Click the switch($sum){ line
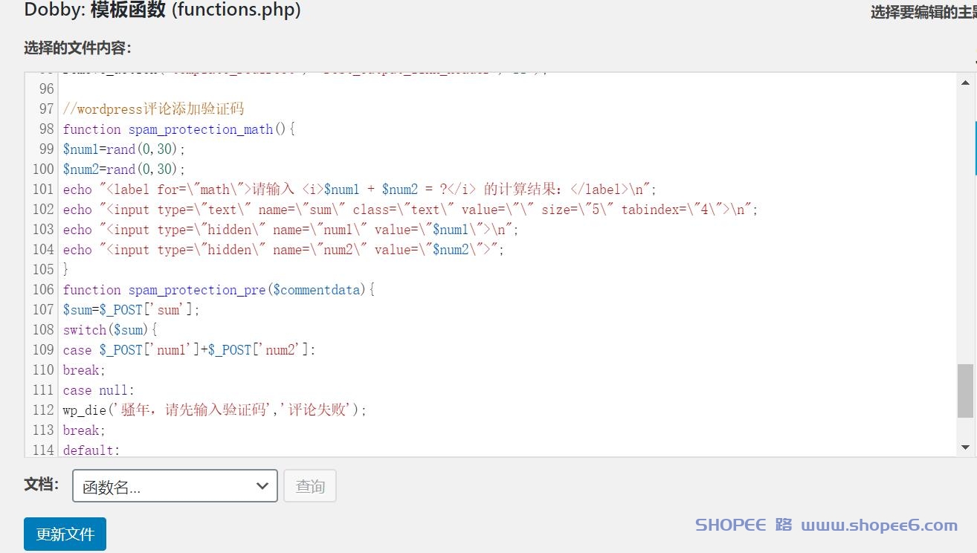The width and height of the screenshot is (977, 553). [x=110, y=329]
